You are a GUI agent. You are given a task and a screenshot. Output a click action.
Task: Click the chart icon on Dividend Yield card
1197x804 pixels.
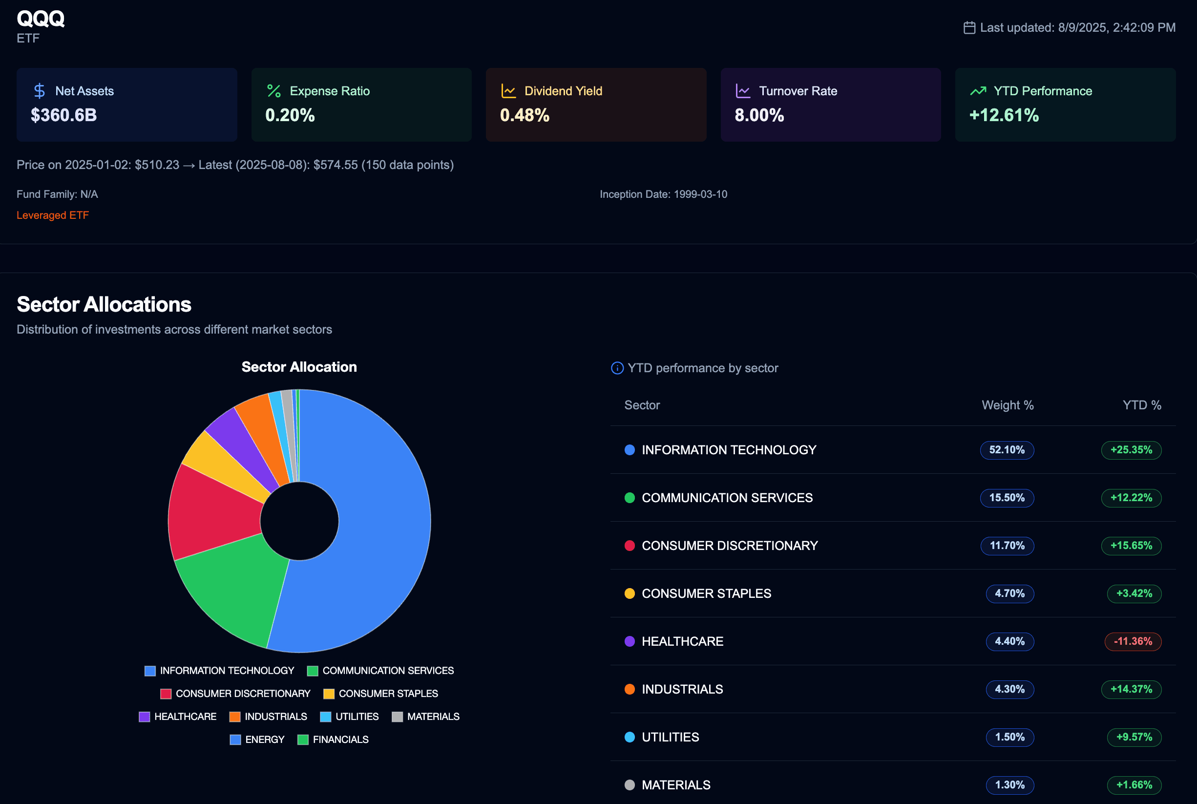507,91
